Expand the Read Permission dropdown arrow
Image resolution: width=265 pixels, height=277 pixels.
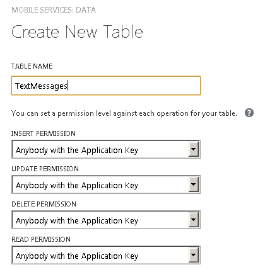[x=194, y=255]
